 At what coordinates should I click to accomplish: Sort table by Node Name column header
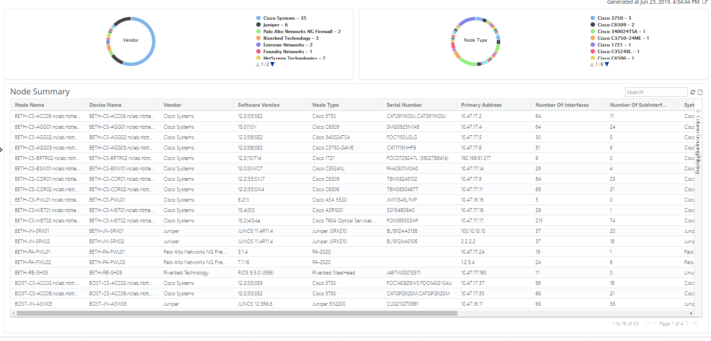coord(30,105)
